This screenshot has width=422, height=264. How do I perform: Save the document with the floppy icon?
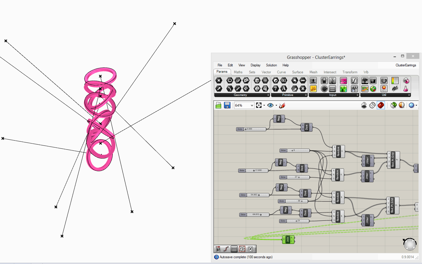(x=227, y=105)
